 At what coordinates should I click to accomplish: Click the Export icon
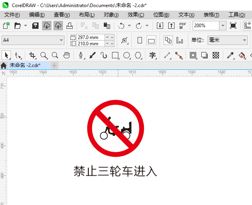pyautogui.click(x=171, y=26)
